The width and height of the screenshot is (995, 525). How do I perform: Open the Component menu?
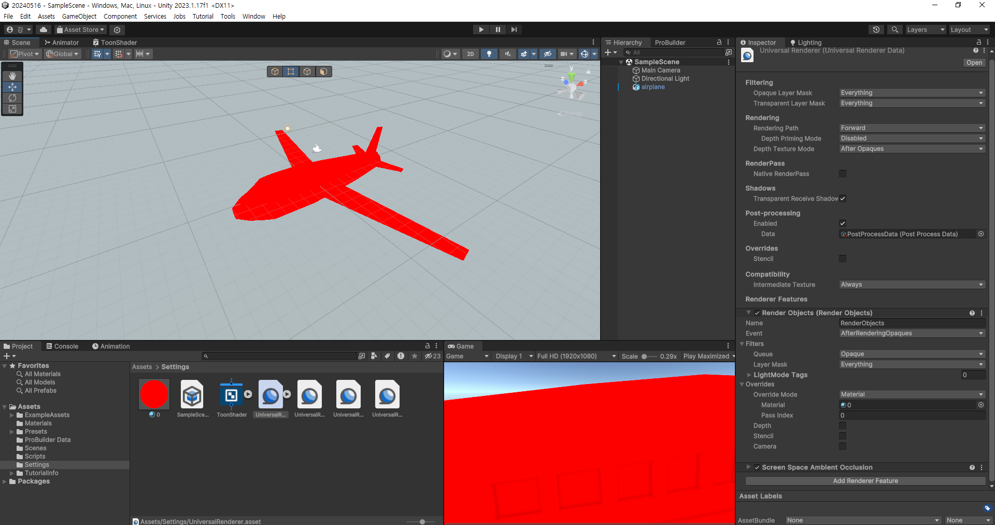coord(120,16)
